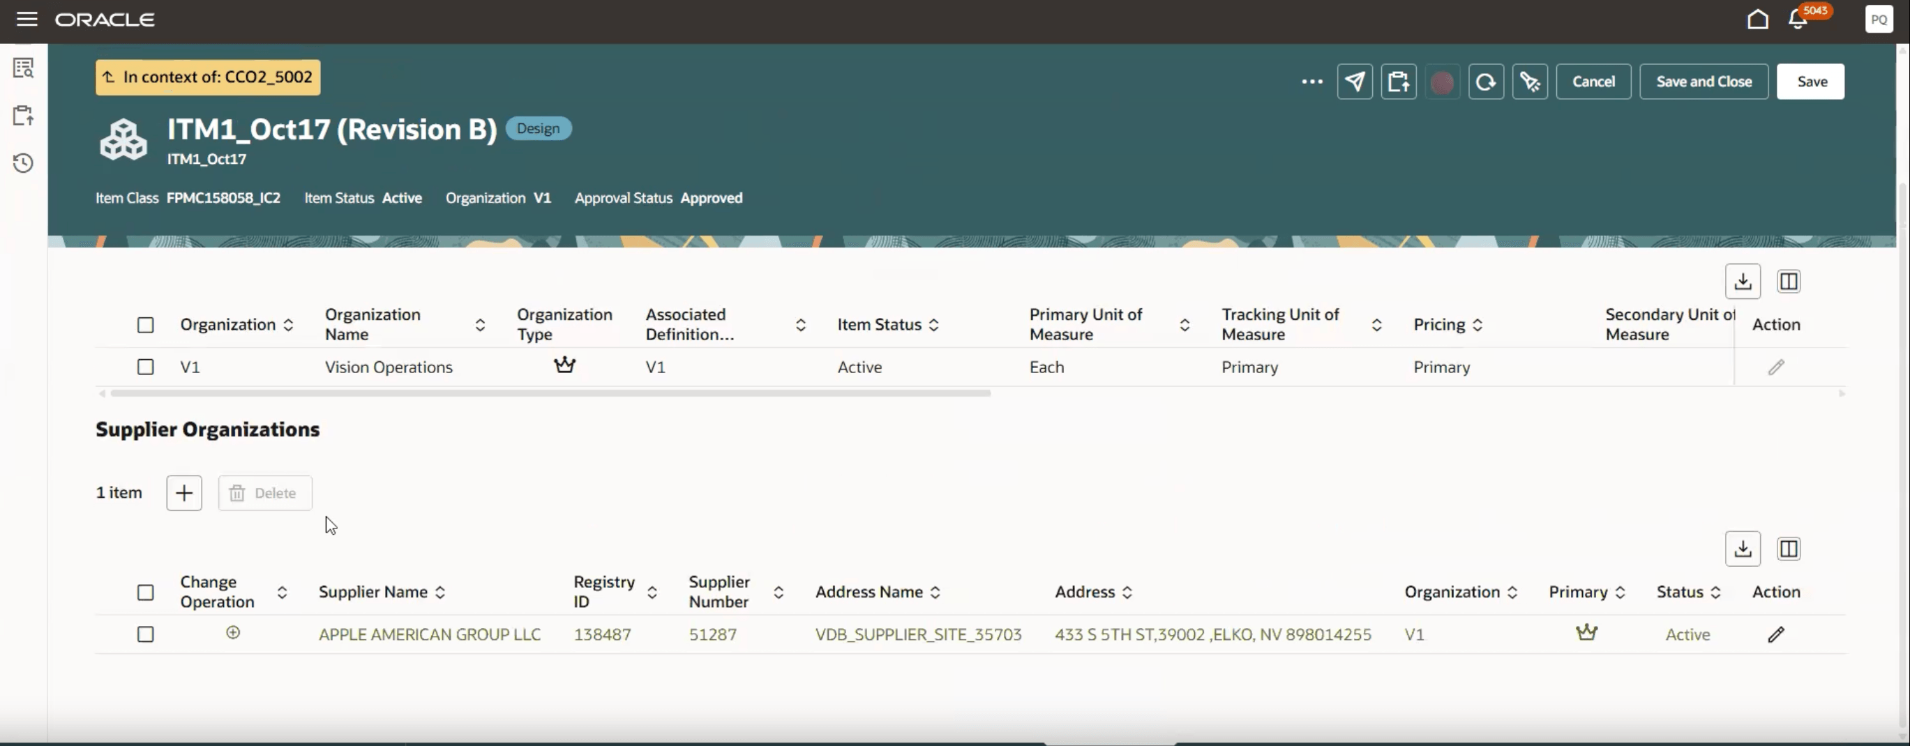Viewport: 1910px width, 746px height.
Task: Click the Share (send) toolbar icon
Action: [1355, 82]
